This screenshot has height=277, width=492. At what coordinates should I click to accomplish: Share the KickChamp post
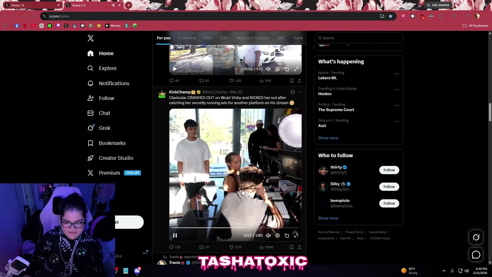(x=299, y=247)
